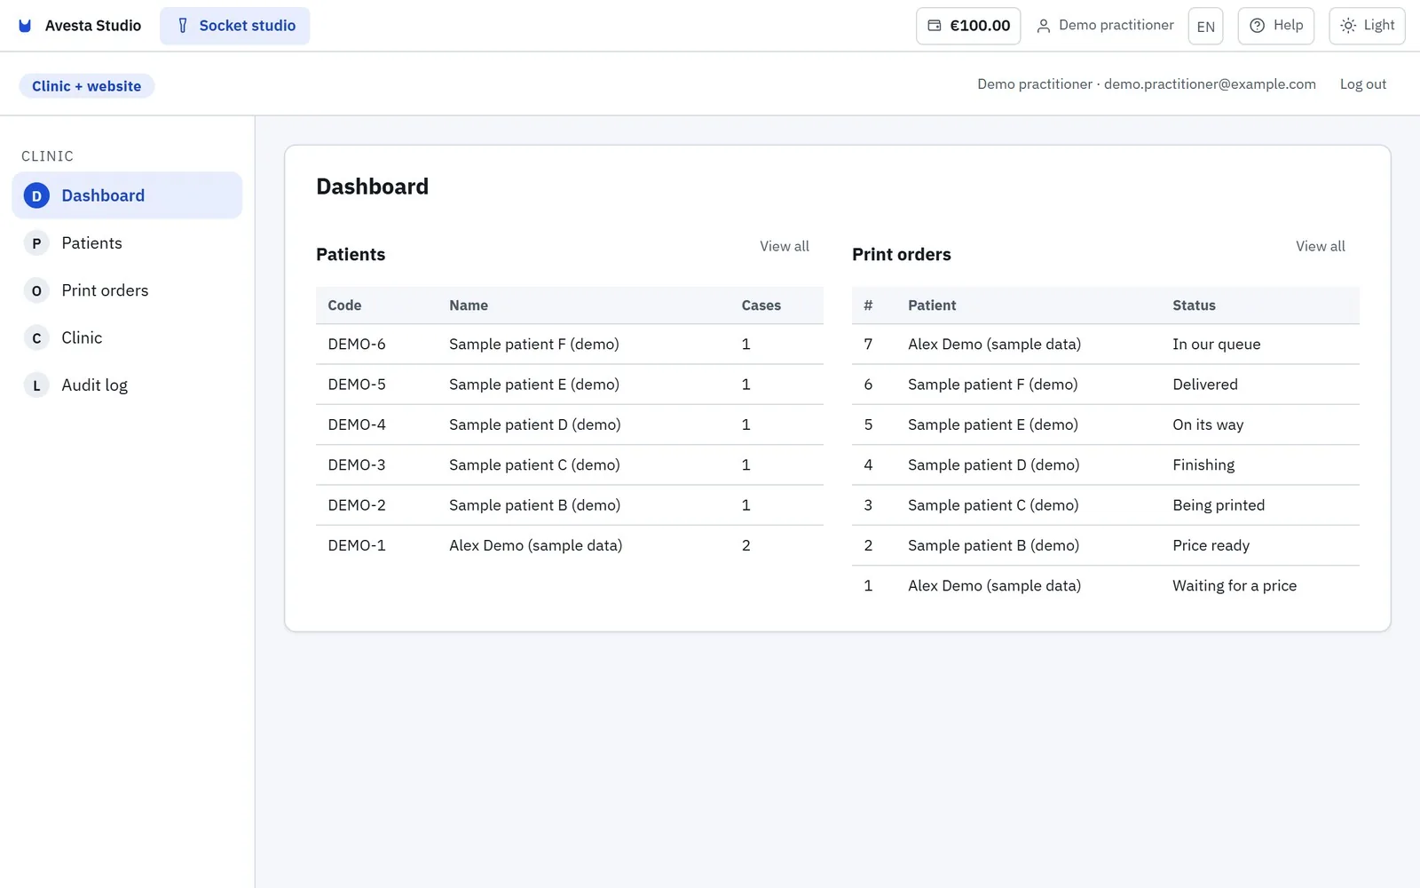Toggle the Light theme switch

point(1368,26)
